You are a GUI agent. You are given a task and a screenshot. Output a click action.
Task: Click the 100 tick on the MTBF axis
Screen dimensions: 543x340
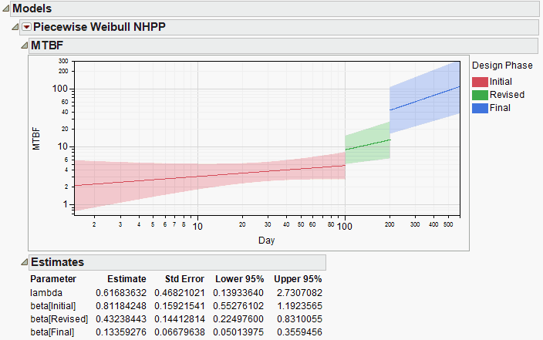tap(60, 89)
